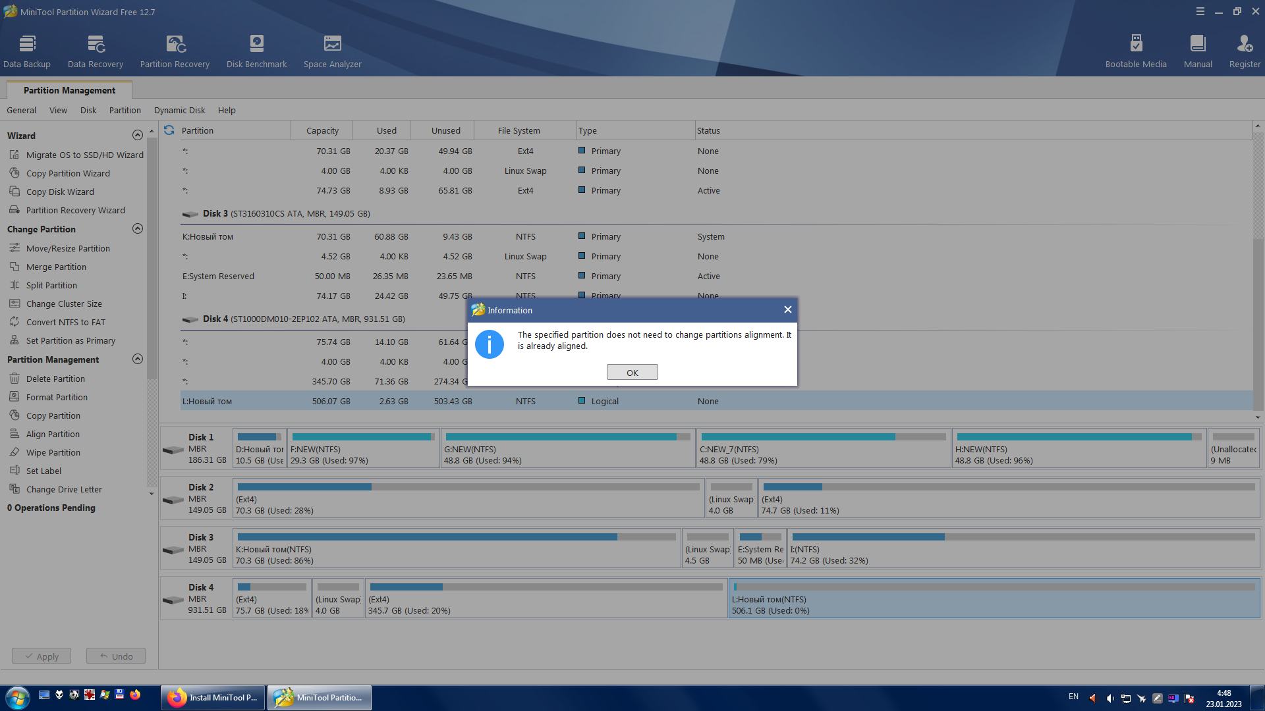Sort by the Capacity column header
Viewport: 1265px width, 711px height.
(x=322, y=130)
